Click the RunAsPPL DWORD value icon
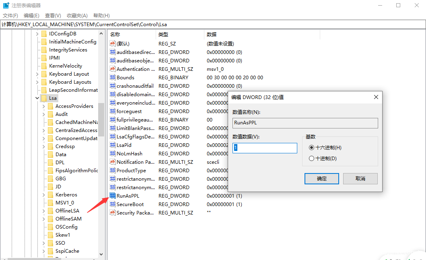The height and width of the screenshot is (260, 426). point(113,196)
